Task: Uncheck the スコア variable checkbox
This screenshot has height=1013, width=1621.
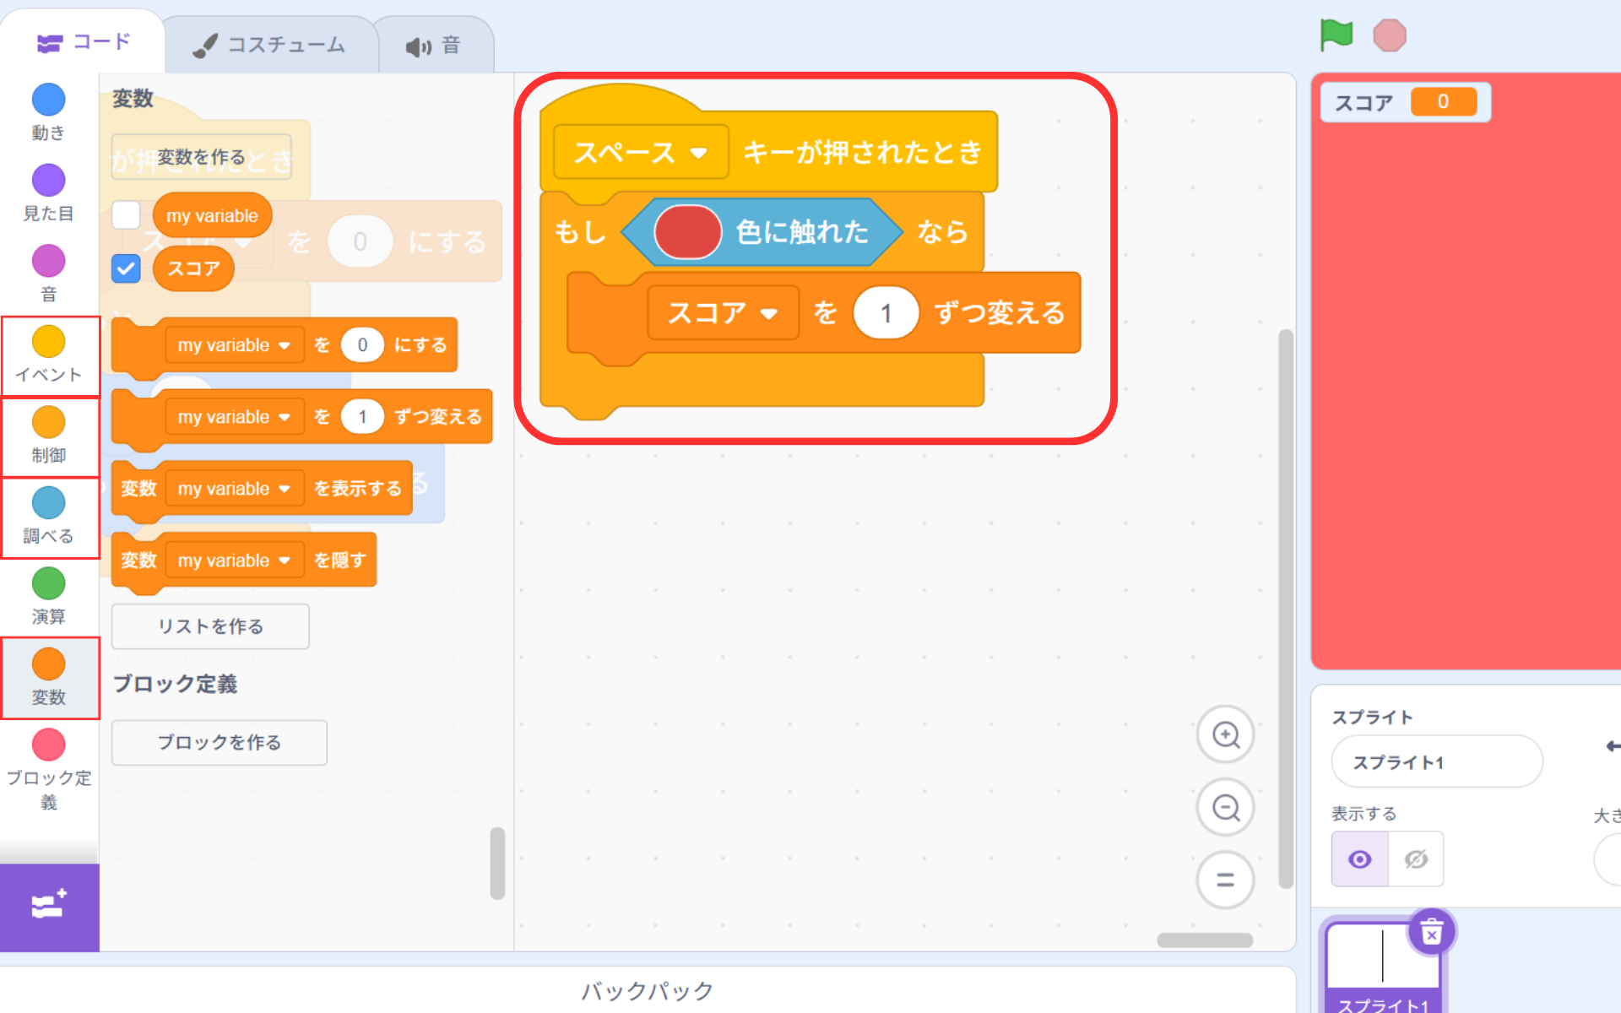Action: point(126,269)
